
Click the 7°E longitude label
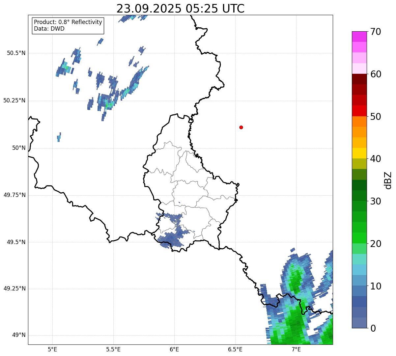[296, 349]
